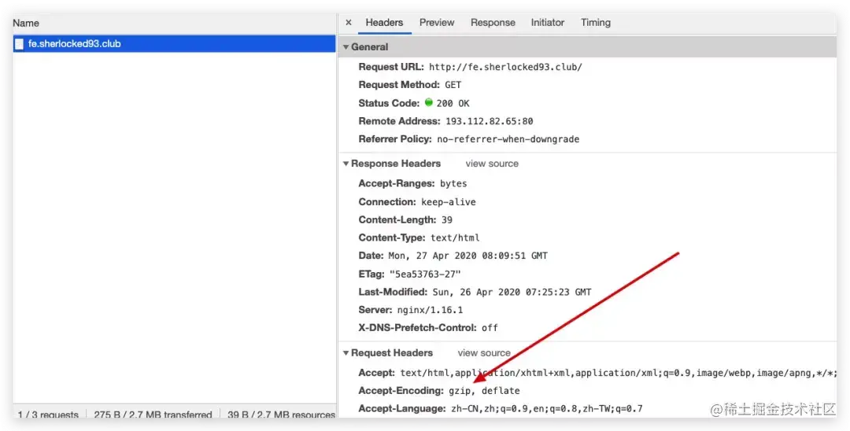Click the Last-Modified Sun, 26 Apr 2020 value
Image resolution: width=850 pixels, height=431 pixels.
click(x=512, y=292)
